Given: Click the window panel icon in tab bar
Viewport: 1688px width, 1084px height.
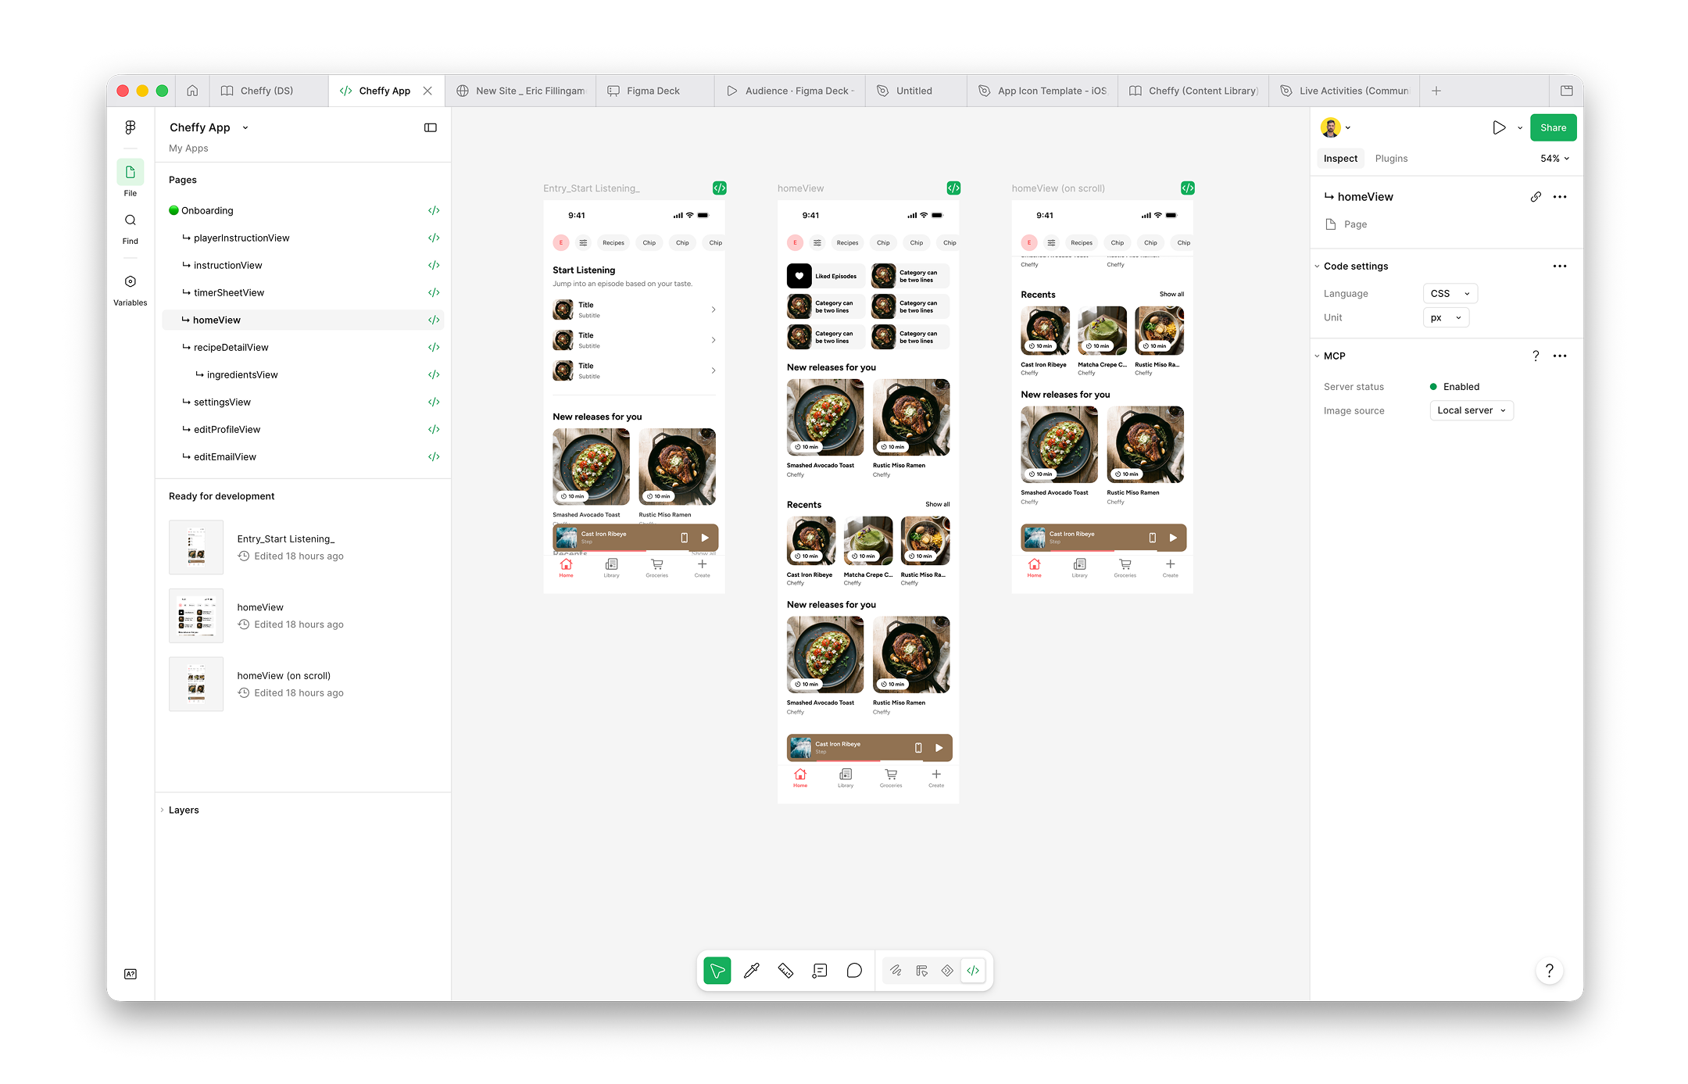Looking at the screenshot, I should coord(1567,91).
